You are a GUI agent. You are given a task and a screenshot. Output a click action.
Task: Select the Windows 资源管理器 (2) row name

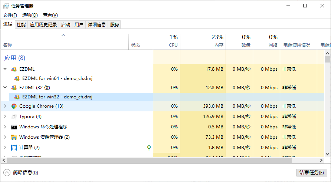[x=45, y=137]
